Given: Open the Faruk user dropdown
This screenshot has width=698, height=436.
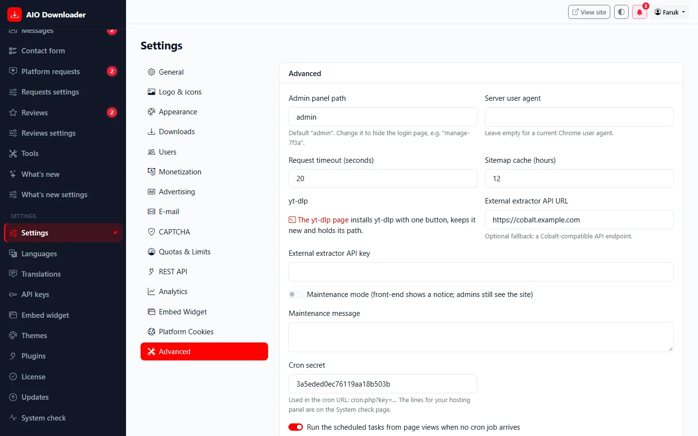Looking at the screenshot, I should 670,12.
